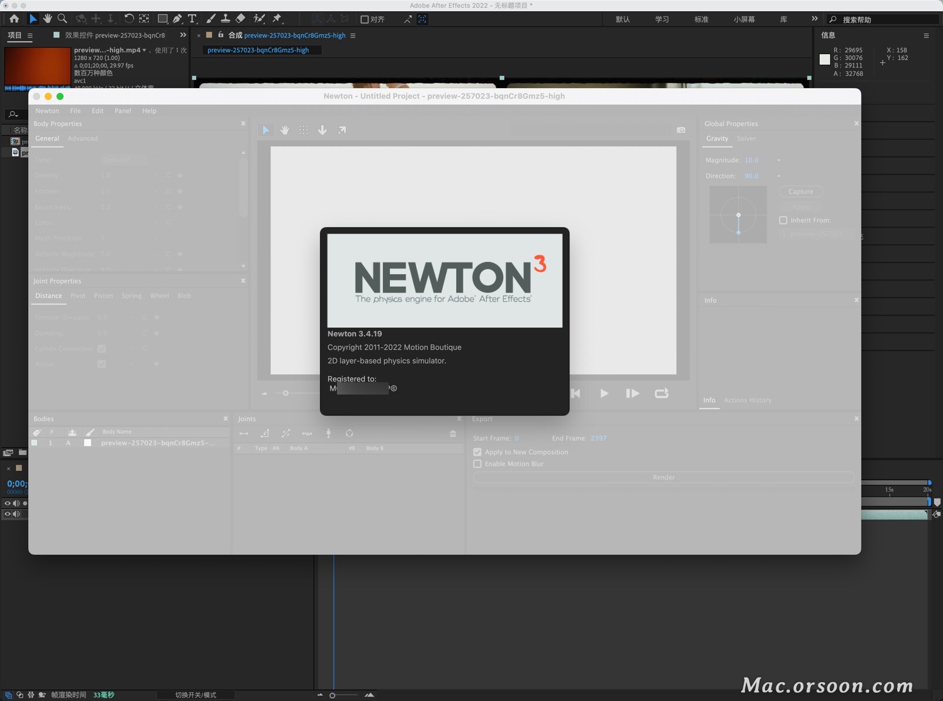Viewport: 943px width, 701px height.
Task: Add a distance joint in Joints panel
Action: (244, 433)
